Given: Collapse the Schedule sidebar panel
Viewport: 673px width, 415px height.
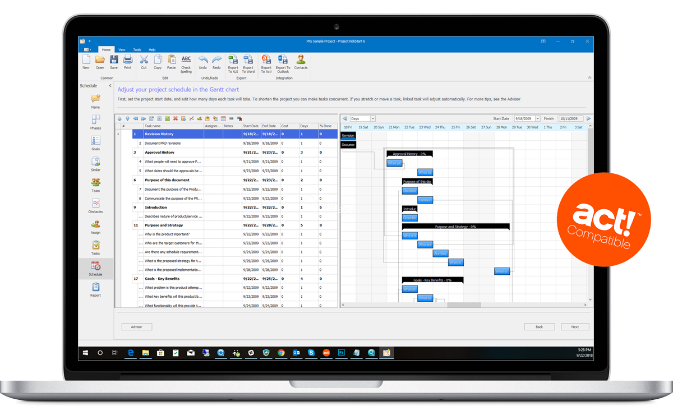Looking at the screenshot, I should [x=109, y=86].
